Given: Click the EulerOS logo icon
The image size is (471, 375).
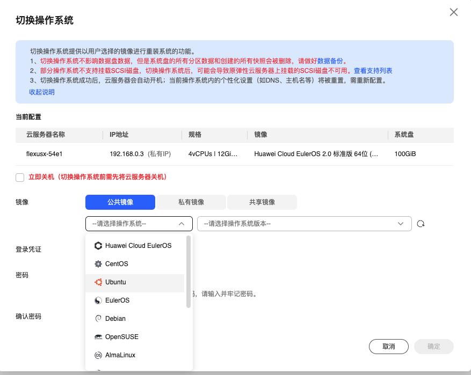Looking at the screenshot, I should pos(98,300).
